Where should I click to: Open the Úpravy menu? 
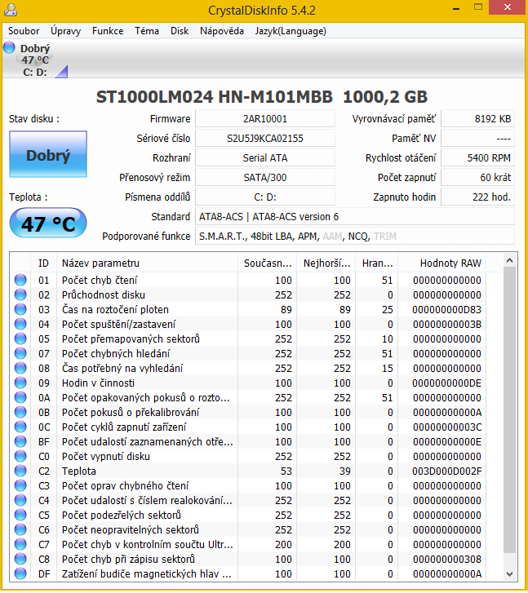(x=65, y=31)
